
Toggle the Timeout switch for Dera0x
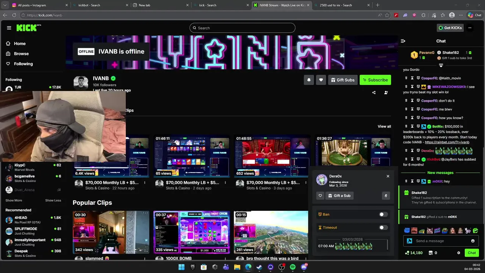[383, 227]
